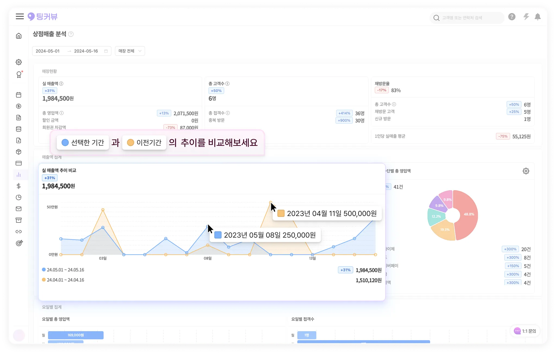
Task: Click the sidebar settings gear icon
Action: click(19, 62)
